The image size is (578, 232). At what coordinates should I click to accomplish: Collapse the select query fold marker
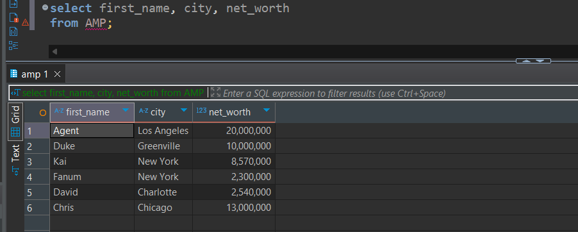click(x=45, y=8)
